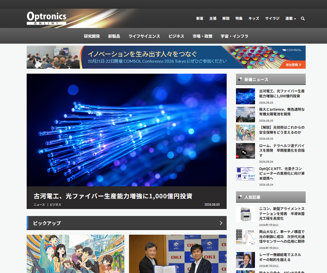This screenshot has height=273, width=327.
Task: Open the search magnifier icon
Action: pos(303,19)
